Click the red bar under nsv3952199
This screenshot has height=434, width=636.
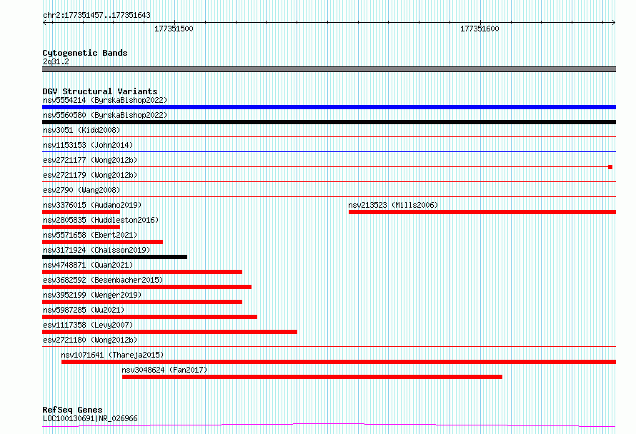(x=142, y=302)
